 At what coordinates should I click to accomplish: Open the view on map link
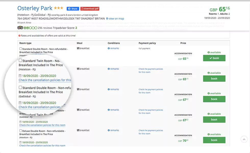tap(115, 19)
